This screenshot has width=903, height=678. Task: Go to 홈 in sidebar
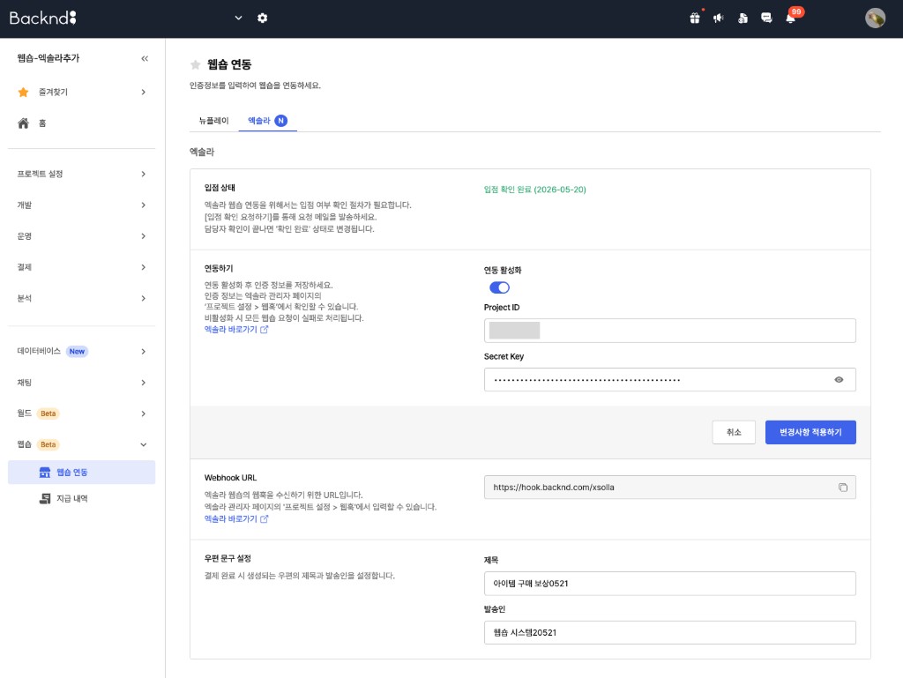[x=81, y=123]
